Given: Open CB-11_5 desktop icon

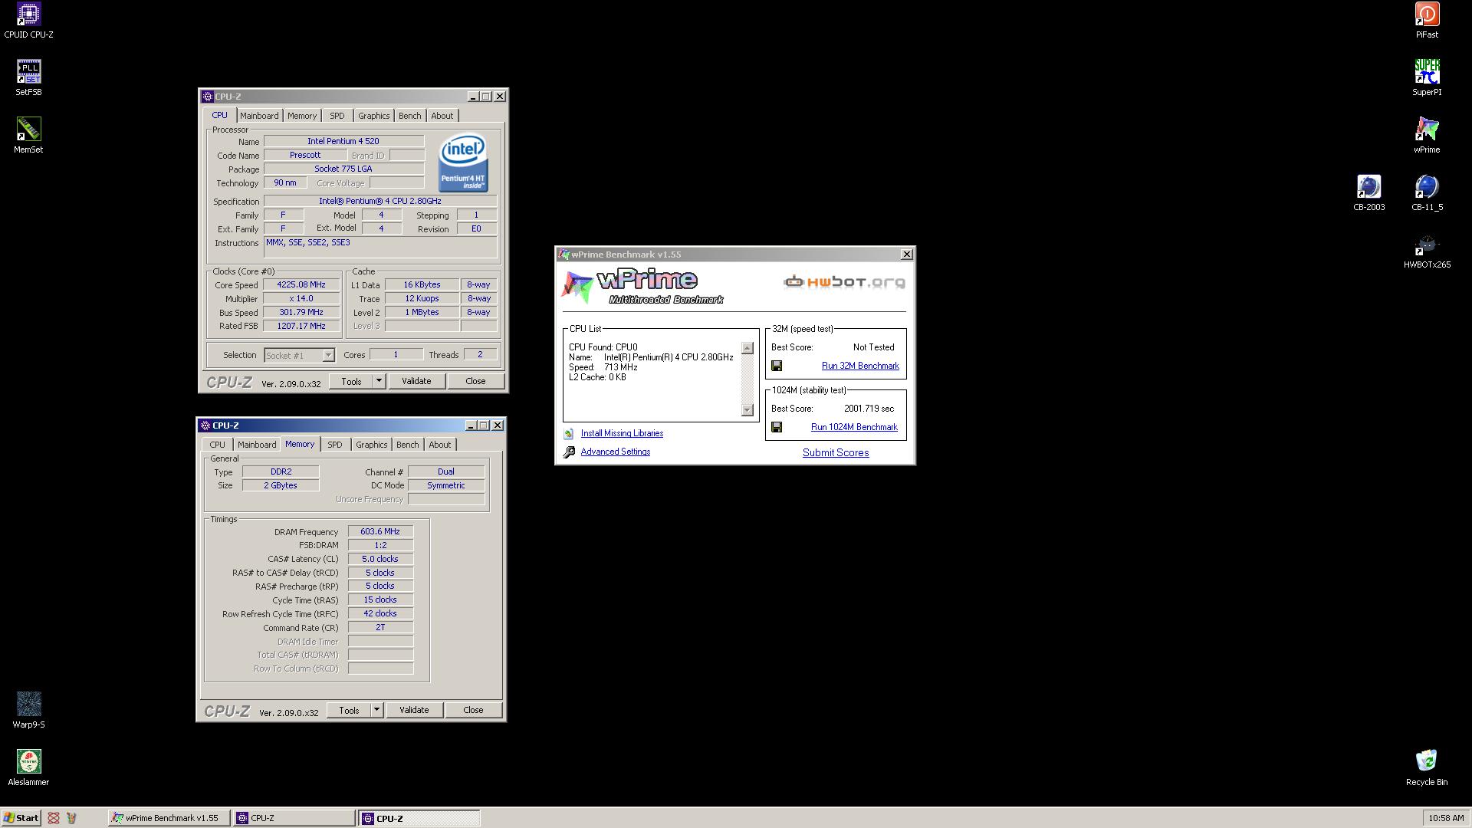Looking at the screenshot, I should [1427, 193].
